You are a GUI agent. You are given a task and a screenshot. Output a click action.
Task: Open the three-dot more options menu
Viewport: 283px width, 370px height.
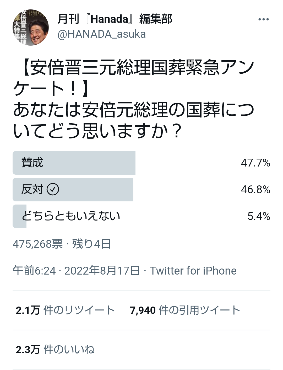click(263, 19)
